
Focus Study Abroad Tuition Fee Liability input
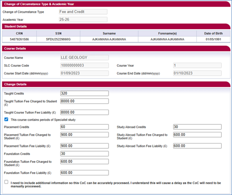pyautogui.click(x=197, y=146)
